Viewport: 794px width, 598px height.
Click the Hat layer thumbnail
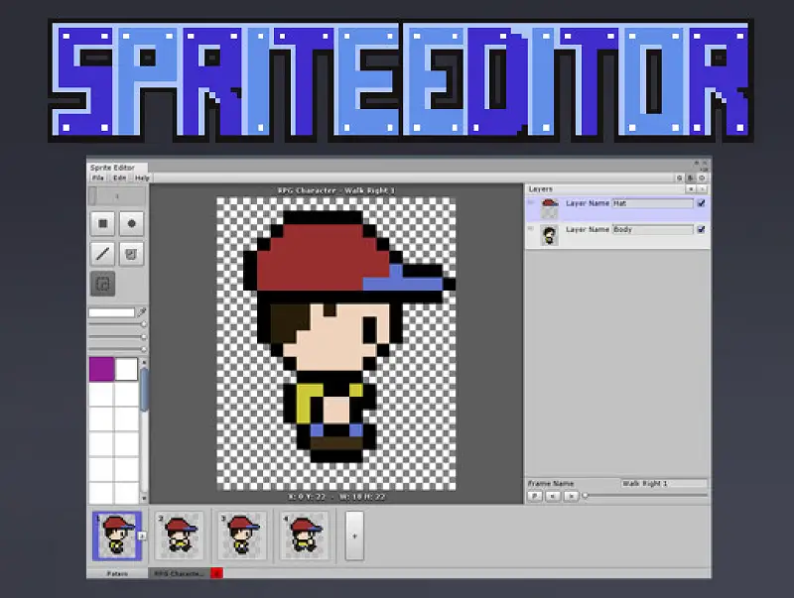coord(550,208)
